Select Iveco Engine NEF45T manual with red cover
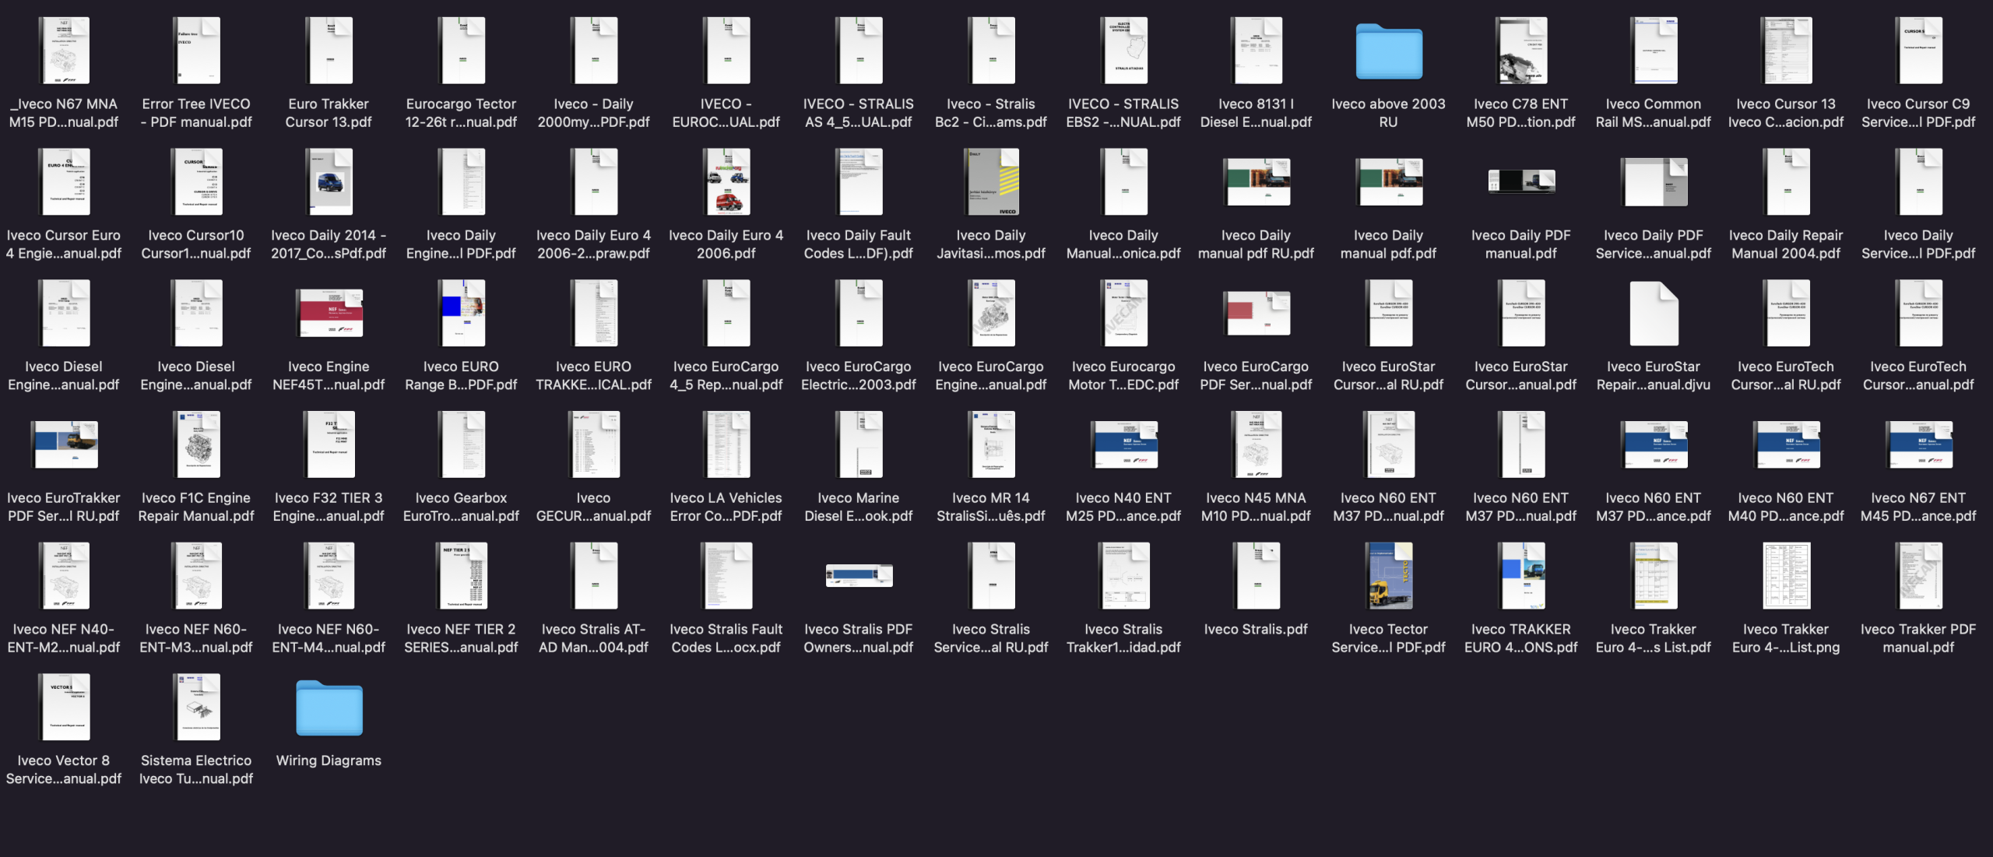Image resolution: width=1993 pixels, height=857 pixels. (x=329, y=314)
